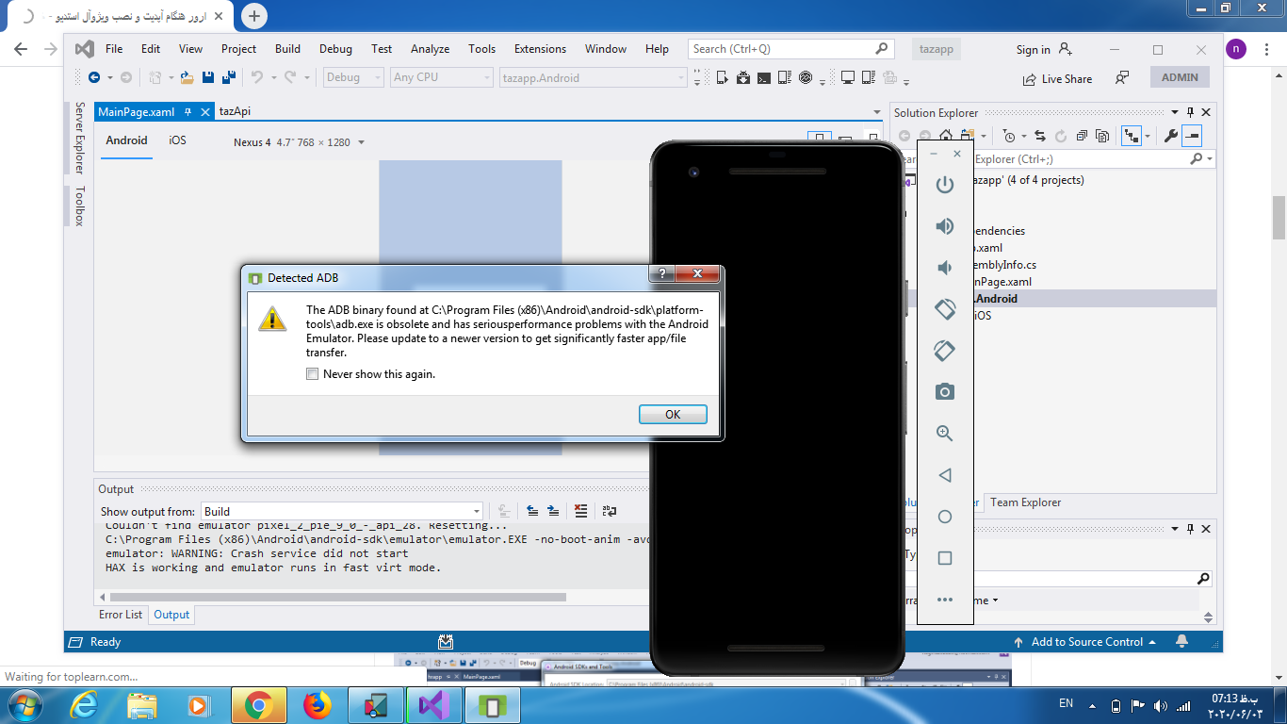1287x724 pixels.
Task: Open tazapp.Android startup project dropdown
Action: (593, 77)
